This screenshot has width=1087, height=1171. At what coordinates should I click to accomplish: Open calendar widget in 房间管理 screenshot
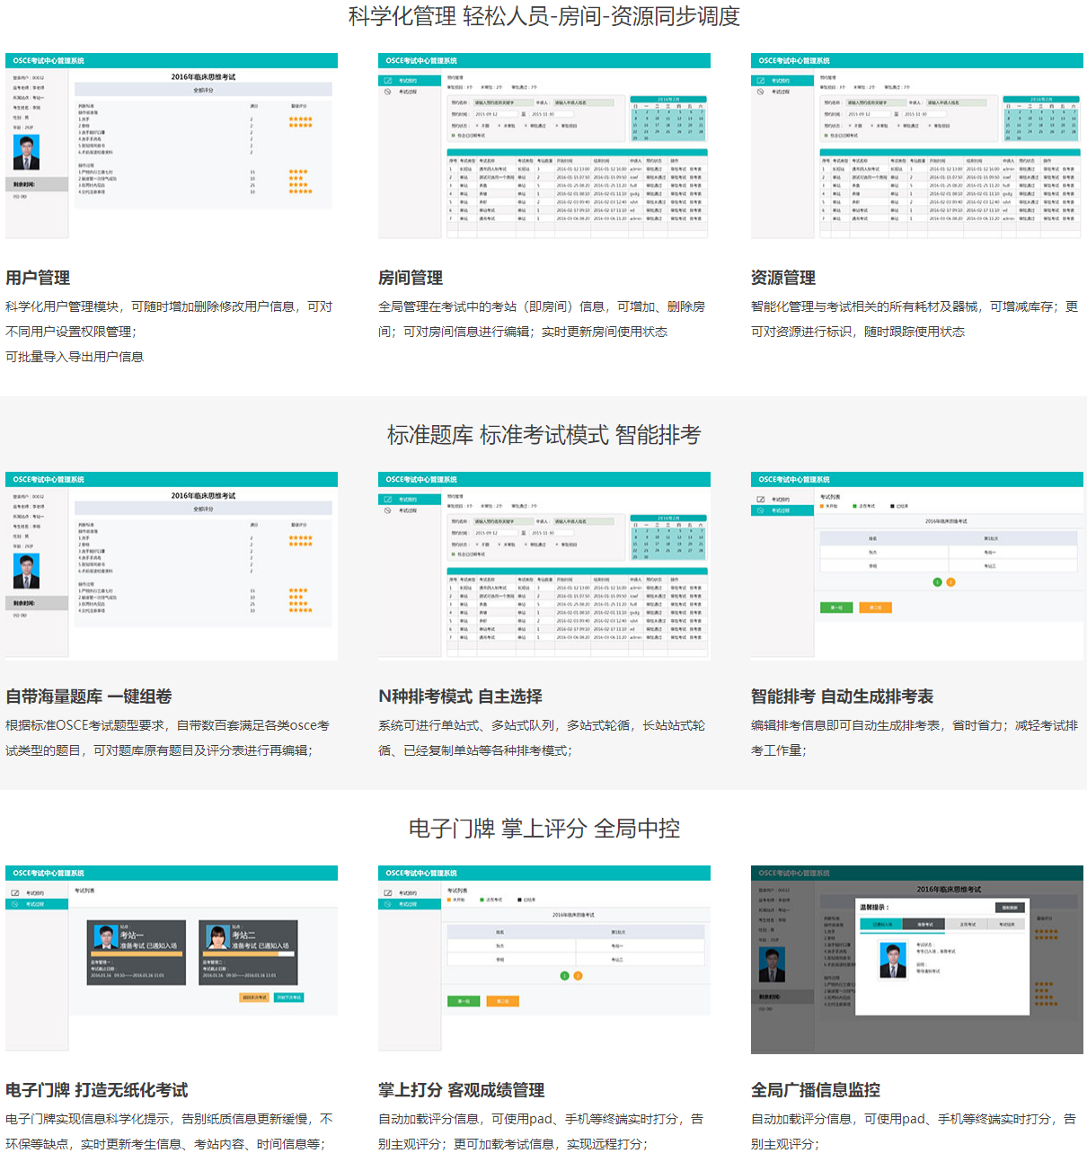point(668,119)
